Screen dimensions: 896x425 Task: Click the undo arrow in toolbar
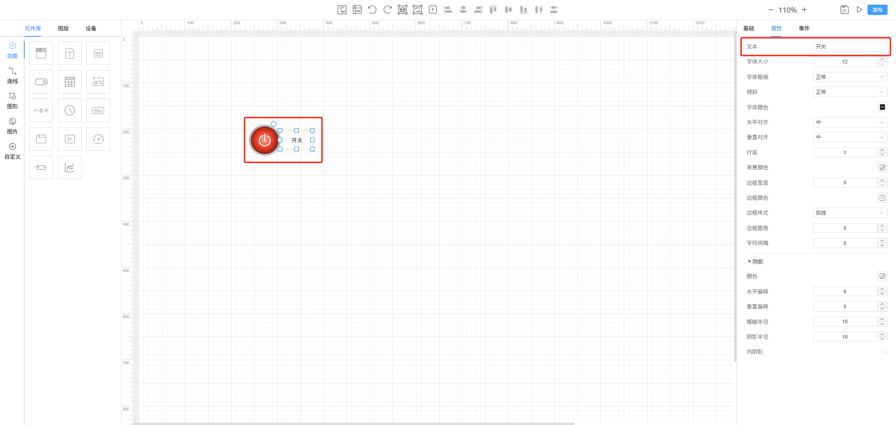[372, 10]
